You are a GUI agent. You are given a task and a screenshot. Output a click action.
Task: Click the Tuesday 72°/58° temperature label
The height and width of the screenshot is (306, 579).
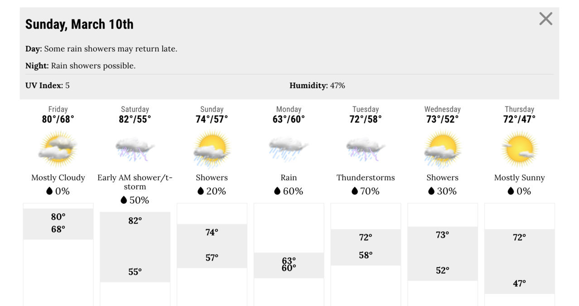(x=366, y=119)
